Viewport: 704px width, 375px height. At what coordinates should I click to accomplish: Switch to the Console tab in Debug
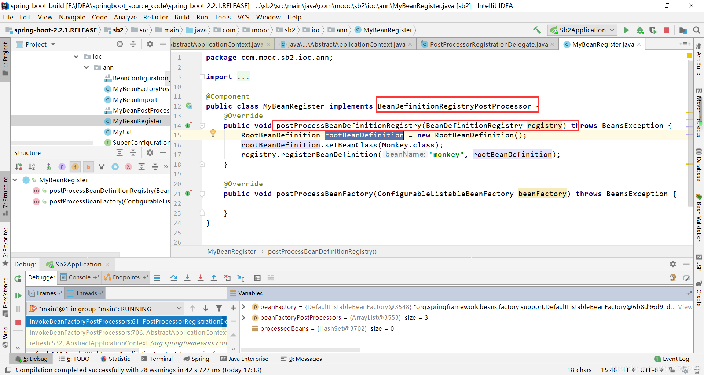click(x=79, y=277)
